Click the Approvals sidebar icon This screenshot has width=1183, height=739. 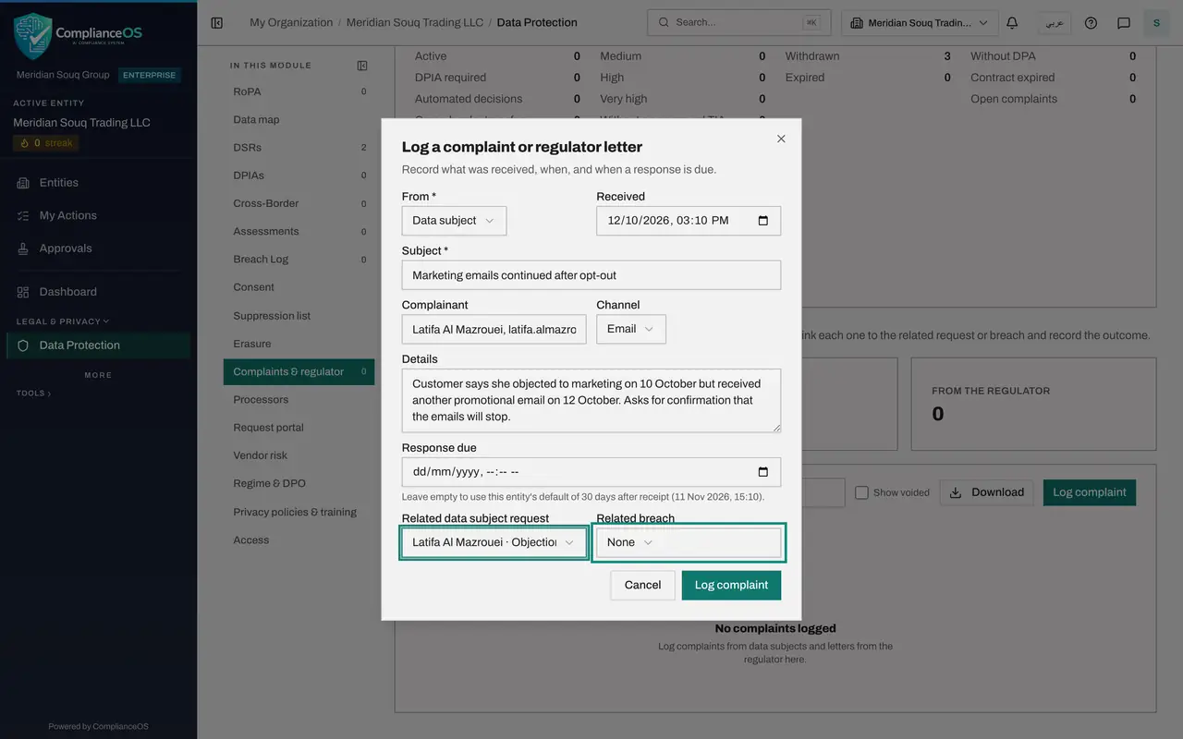[x=23, y=248]
